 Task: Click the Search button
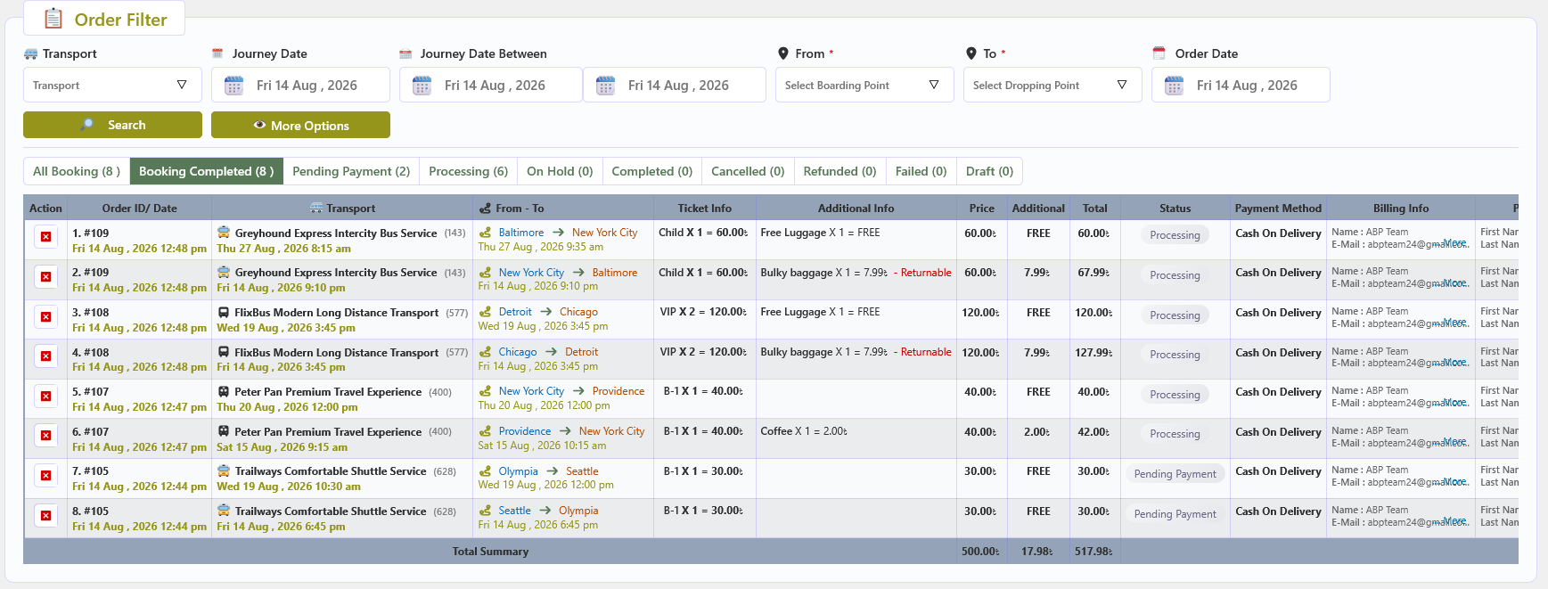tap(112, 125)
